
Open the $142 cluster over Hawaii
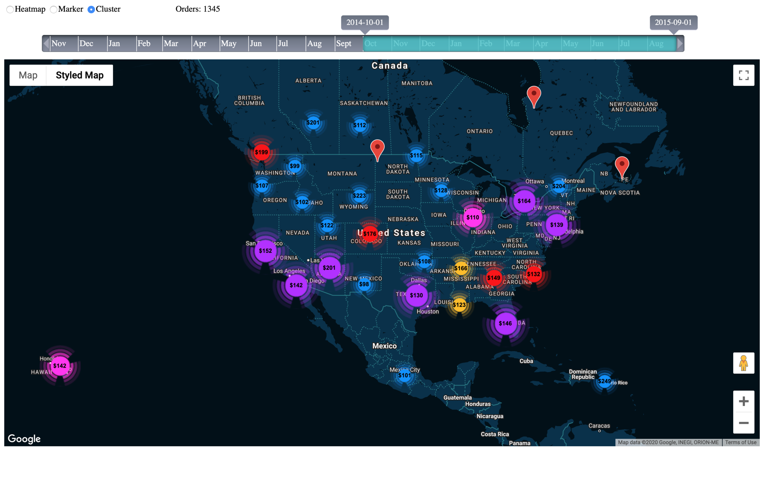click(x=60, y=366)
